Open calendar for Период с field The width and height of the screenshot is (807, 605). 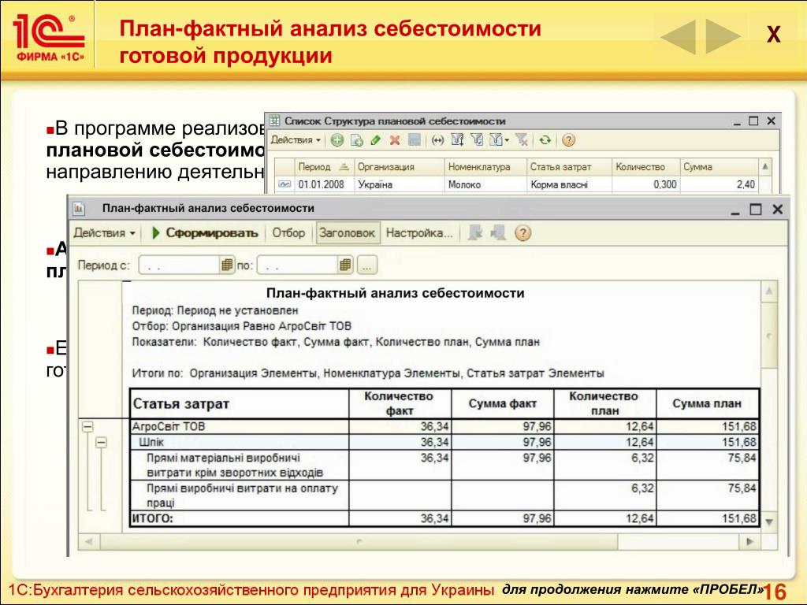(227, 265)
